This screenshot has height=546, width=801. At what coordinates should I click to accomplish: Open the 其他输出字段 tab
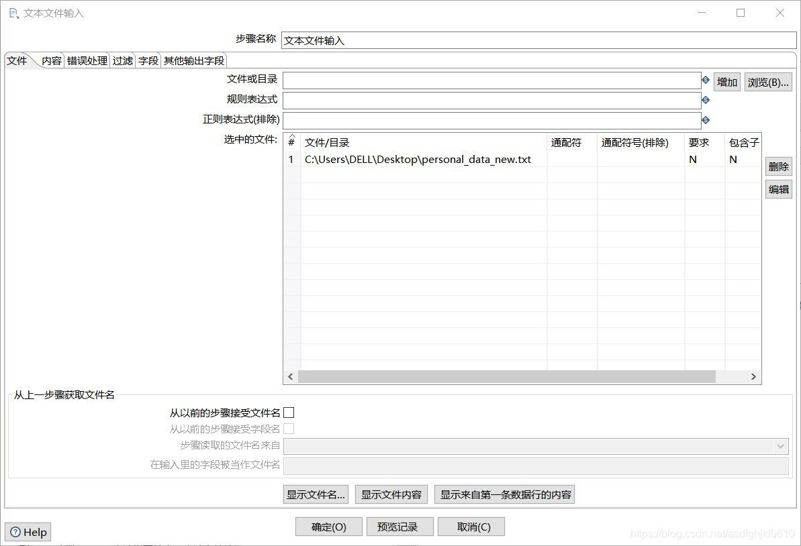193,60
